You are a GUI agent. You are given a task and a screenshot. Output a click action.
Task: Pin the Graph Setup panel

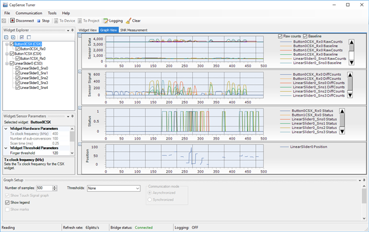click(364, 180)
